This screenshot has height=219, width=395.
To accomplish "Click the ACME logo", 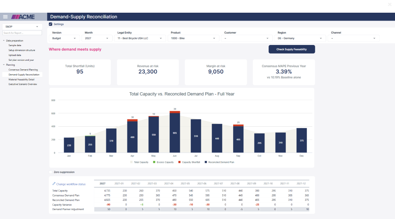I will pos(23,17).
